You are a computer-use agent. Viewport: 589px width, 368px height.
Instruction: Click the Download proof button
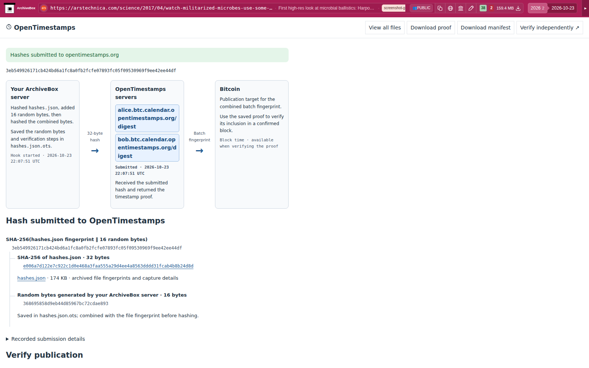(x=431, y=28)
